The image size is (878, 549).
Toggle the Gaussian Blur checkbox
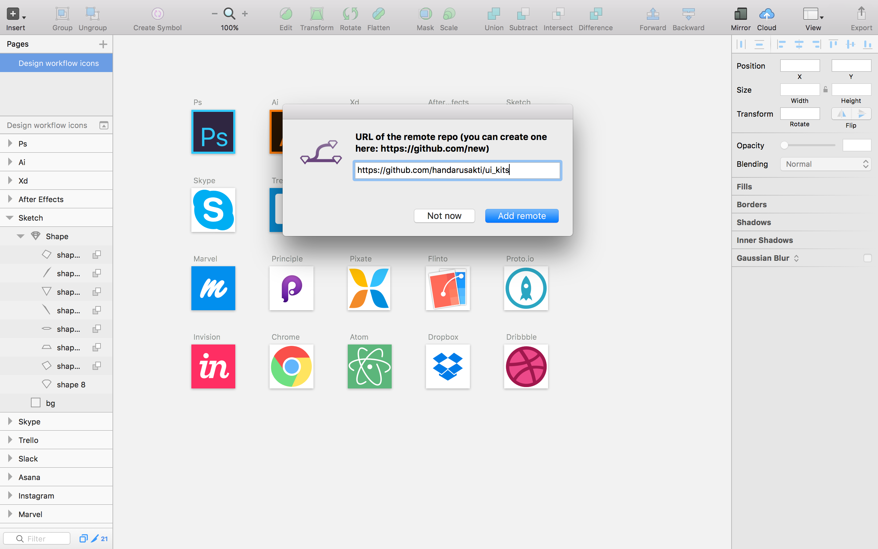click(867, 258)
